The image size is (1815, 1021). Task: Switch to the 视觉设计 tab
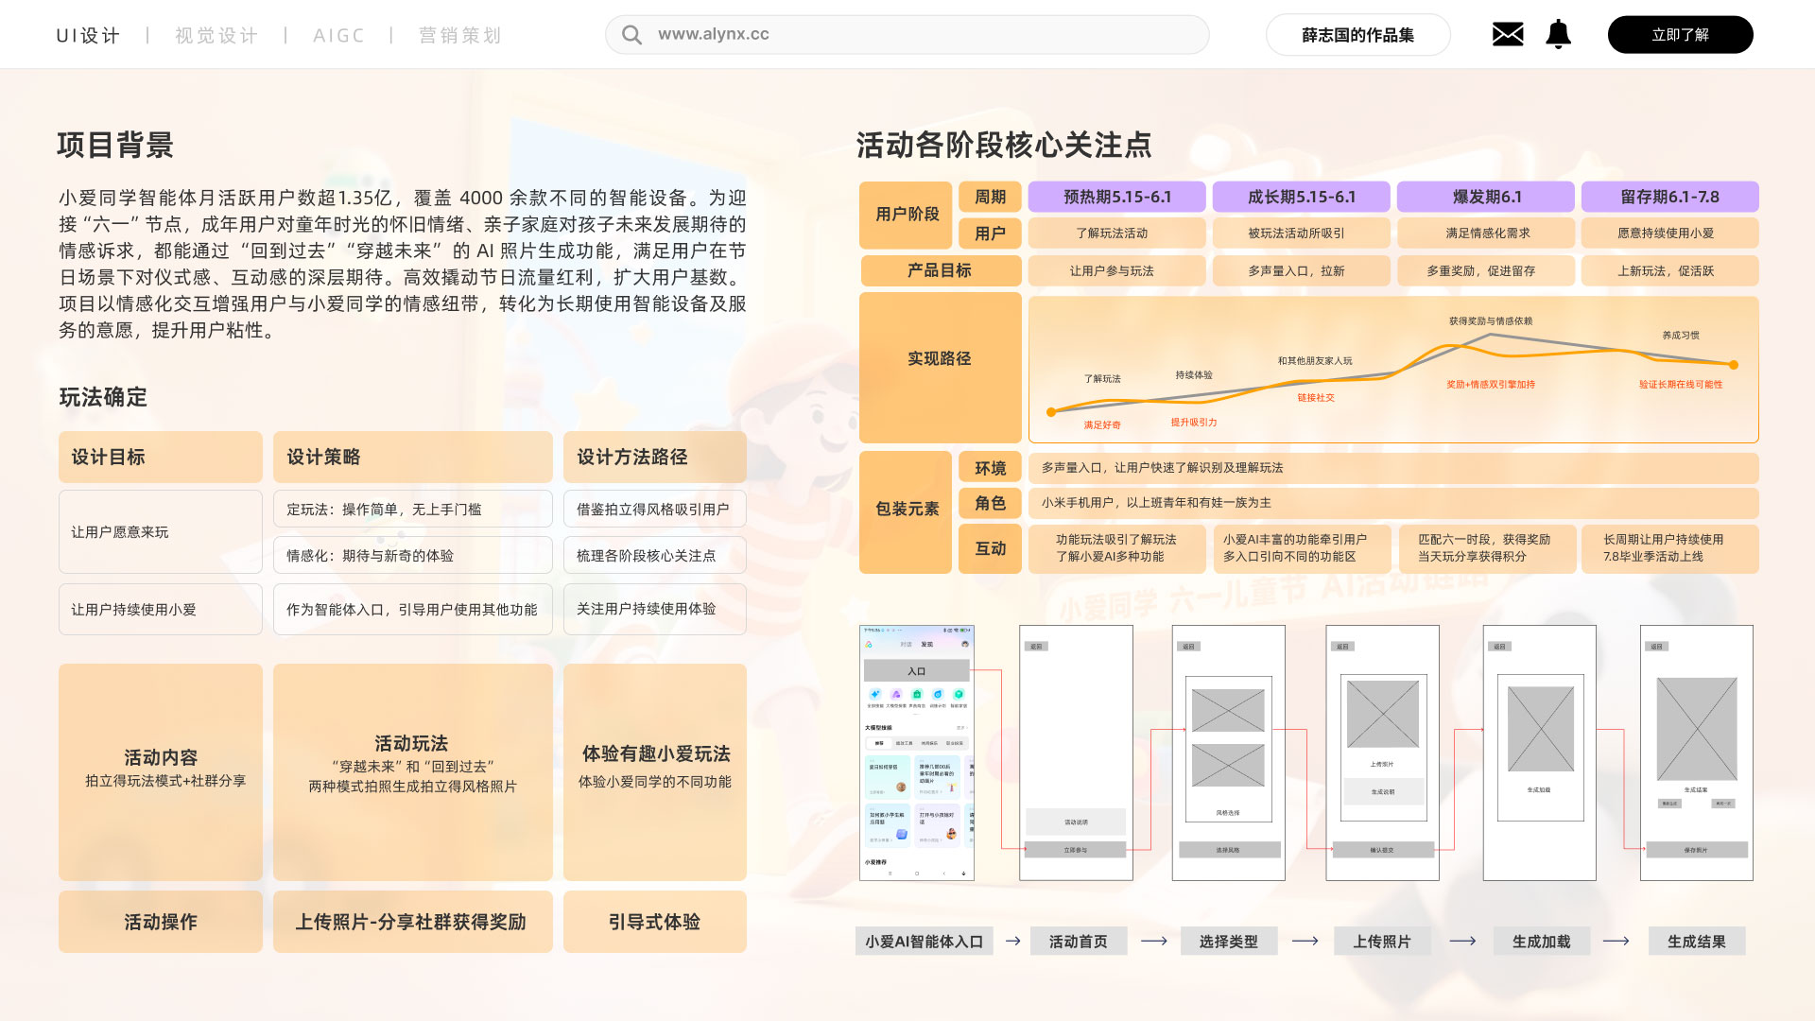tap(216, 35)
